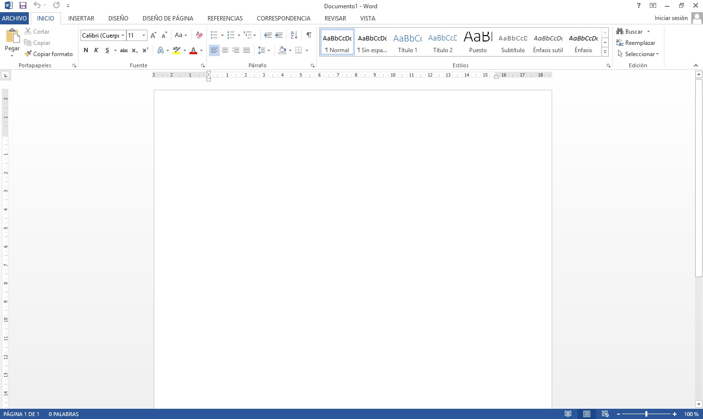Switch to the INSERTAR tab

(x=81, y=18)
